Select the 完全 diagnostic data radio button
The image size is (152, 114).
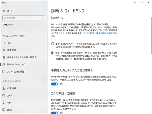click(53, 53)
